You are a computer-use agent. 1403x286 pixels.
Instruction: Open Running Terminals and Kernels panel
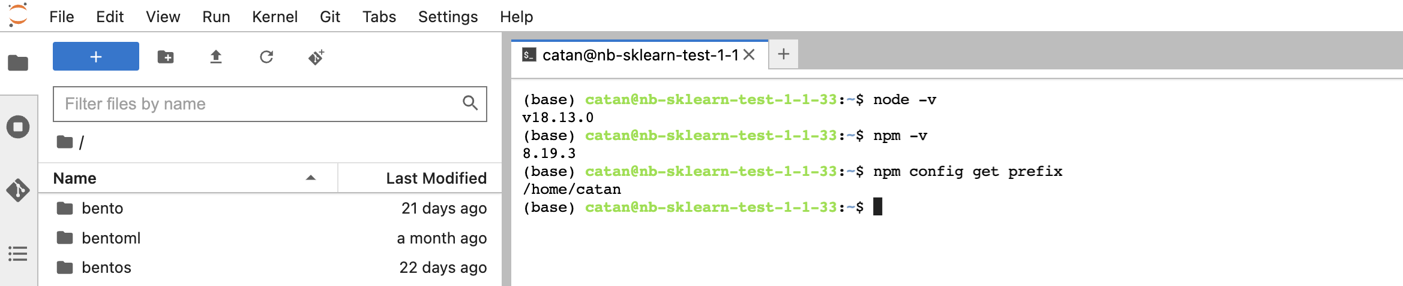[18, 127]
